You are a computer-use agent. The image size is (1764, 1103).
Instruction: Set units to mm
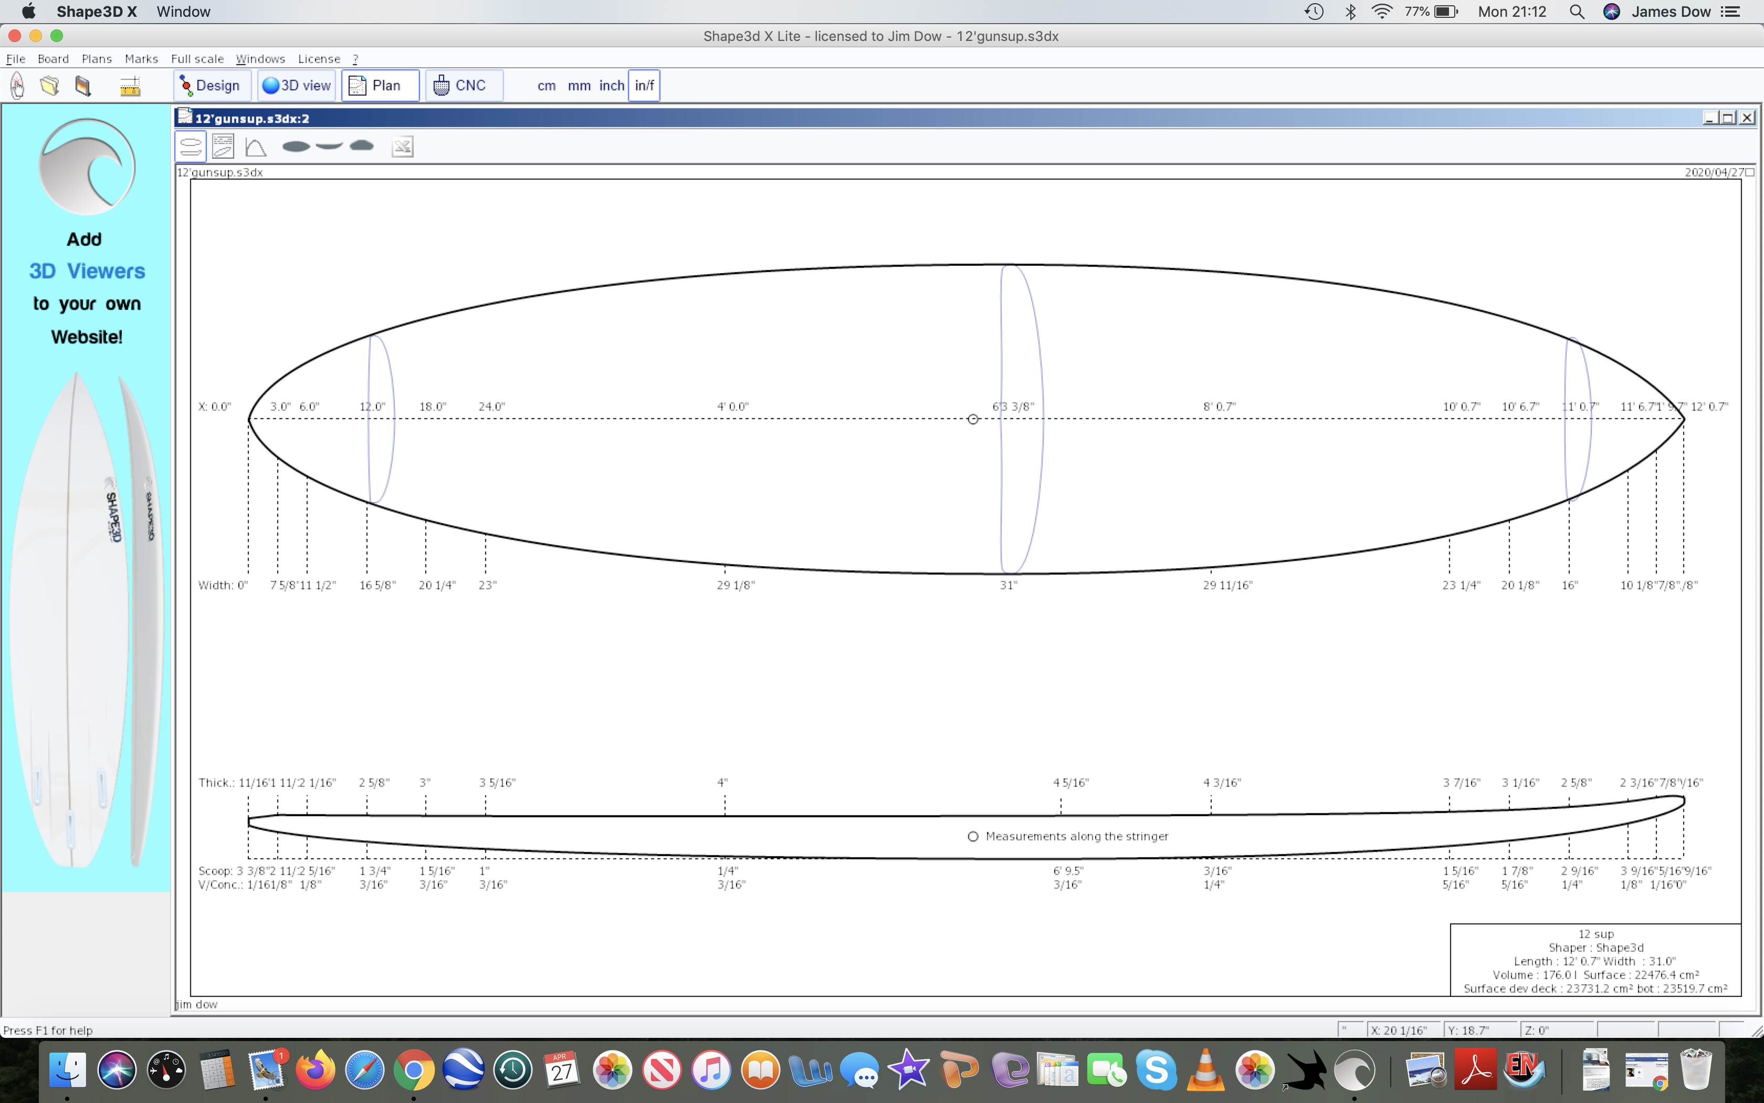point(579,85)
